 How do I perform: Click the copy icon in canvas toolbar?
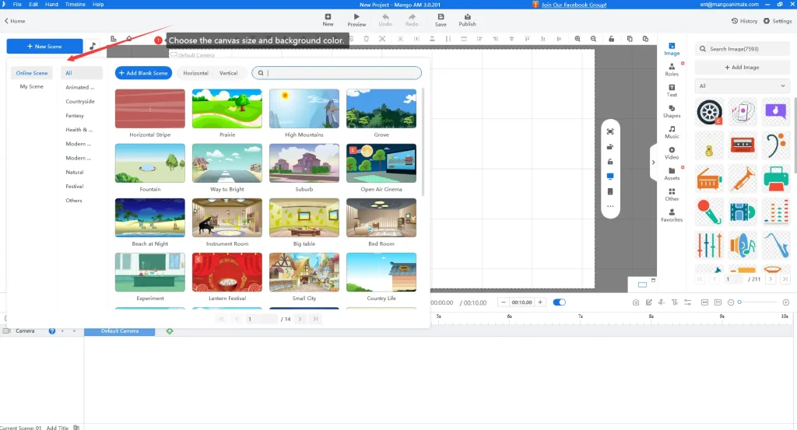pos(630,39)
